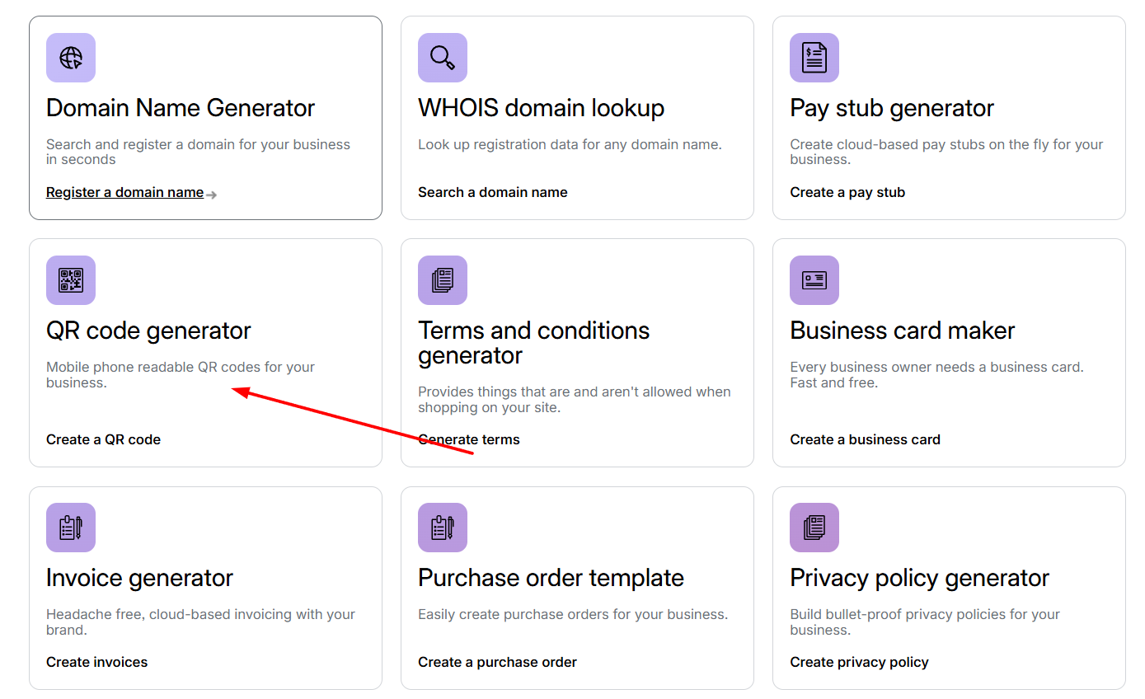This screenshot has width=1145, height=699.
Task: Open the Create a business card link
Action: [865, 439]
